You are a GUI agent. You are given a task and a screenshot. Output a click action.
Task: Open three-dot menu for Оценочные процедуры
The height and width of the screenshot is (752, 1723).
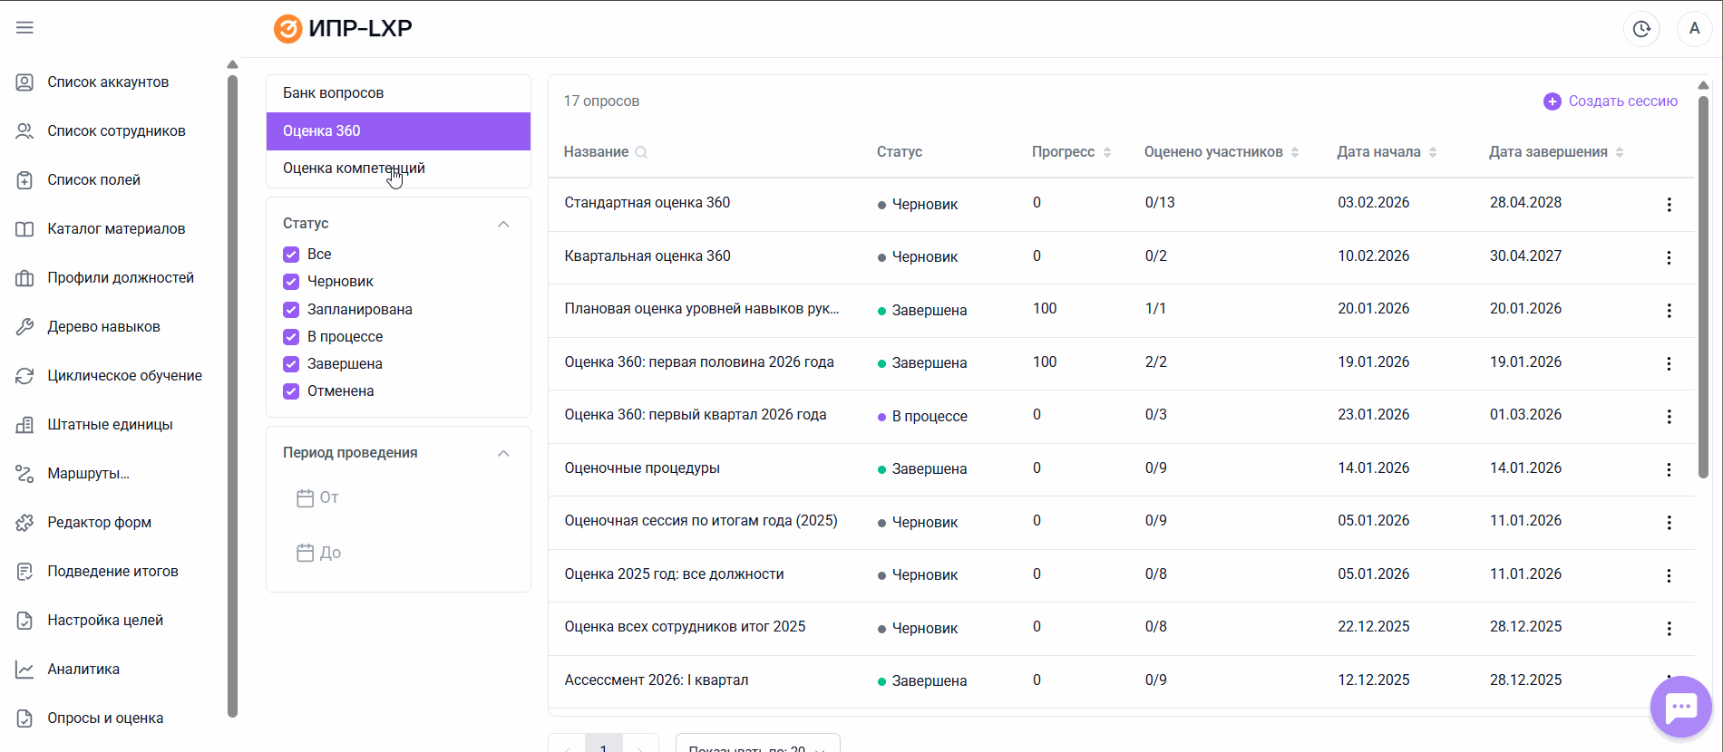point(1669,469)
